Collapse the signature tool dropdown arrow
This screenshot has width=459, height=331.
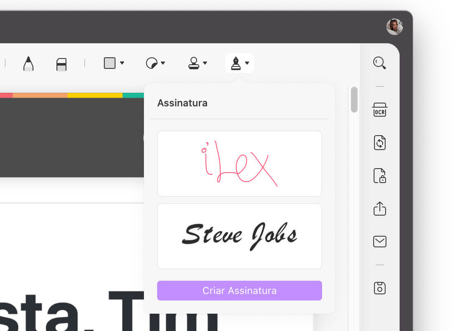click(x=247, y=63)
